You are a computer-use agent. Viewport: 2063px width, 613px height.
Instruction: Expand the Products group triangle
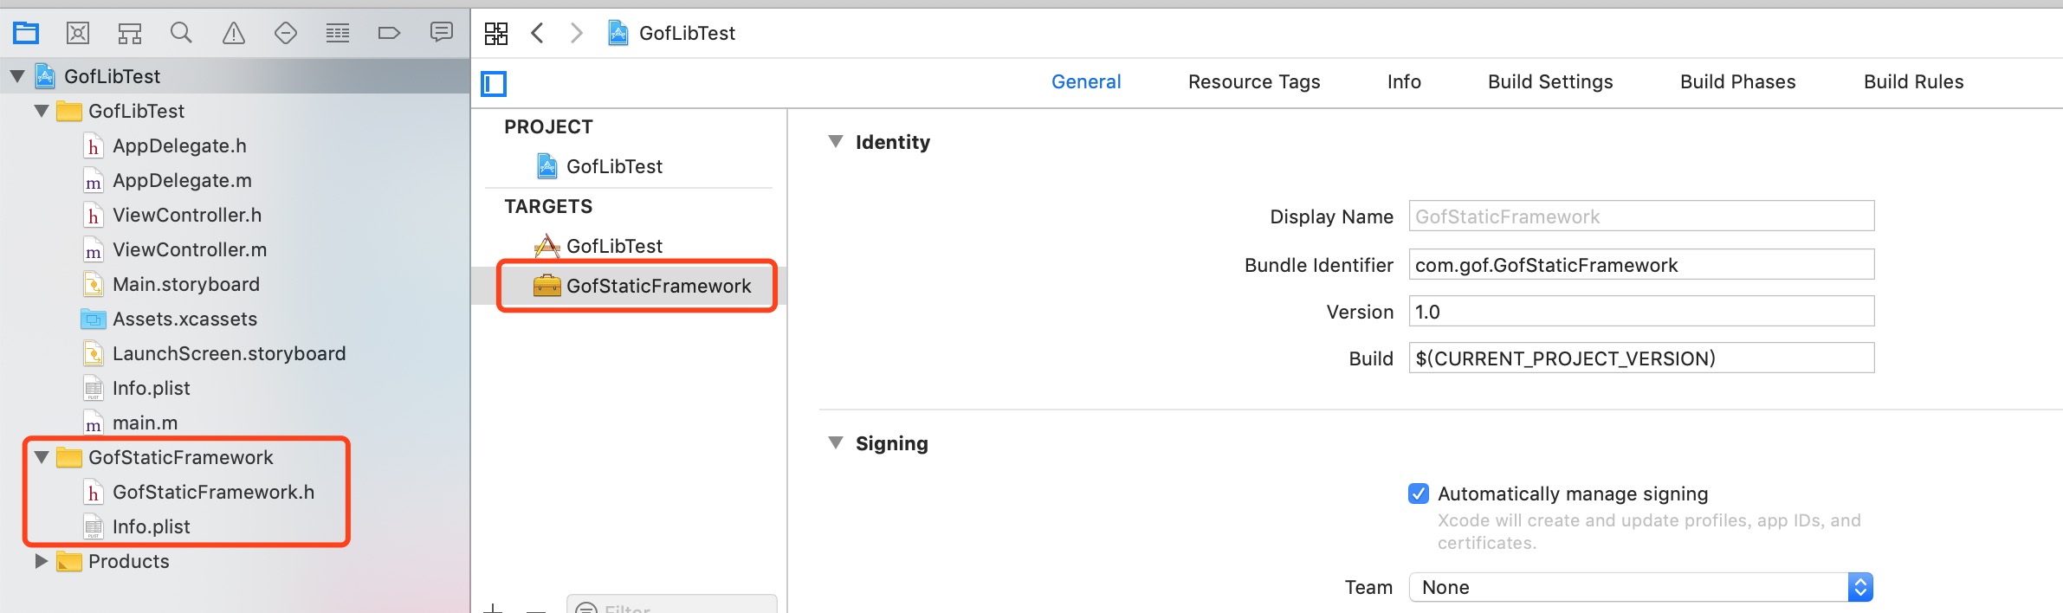tap(42, 561)
